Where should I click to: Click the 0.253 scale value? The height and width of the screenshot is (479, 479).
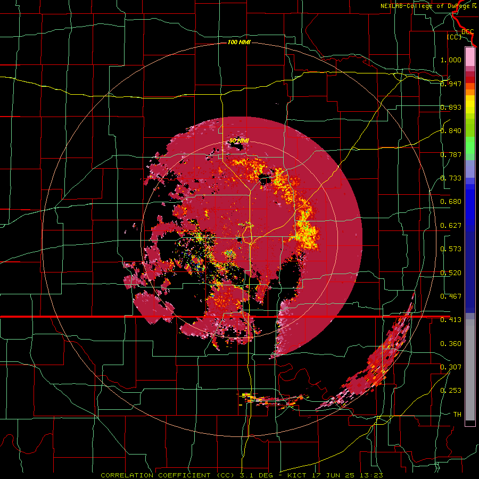point(451,391)
